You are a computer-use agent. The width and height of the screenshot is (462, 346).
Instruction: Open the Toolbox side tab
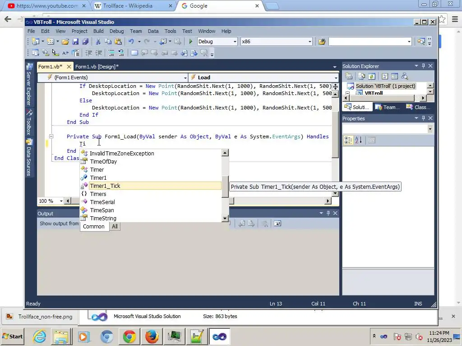click(x=29, y=122)
